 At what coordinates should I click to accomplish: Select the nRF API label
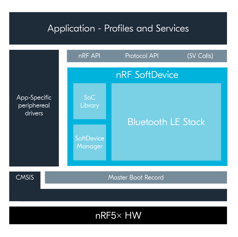(89, 56)
